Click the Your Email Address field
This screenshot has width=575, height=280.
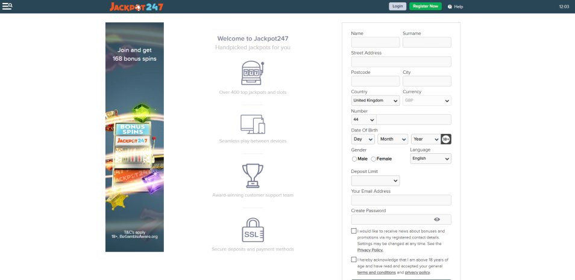[401, 200]
